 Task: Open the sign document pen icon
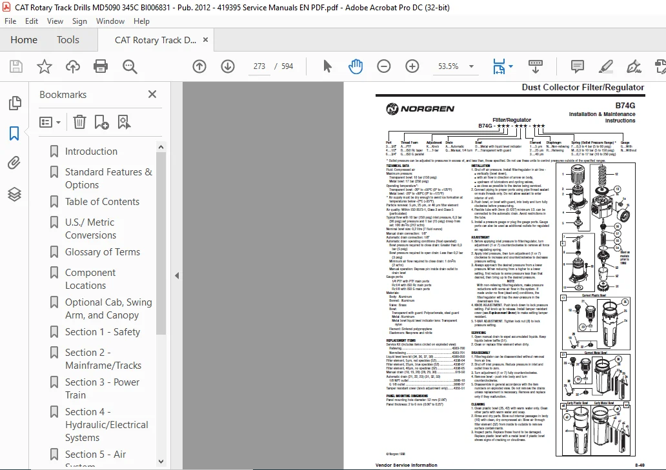coord(633,66)
